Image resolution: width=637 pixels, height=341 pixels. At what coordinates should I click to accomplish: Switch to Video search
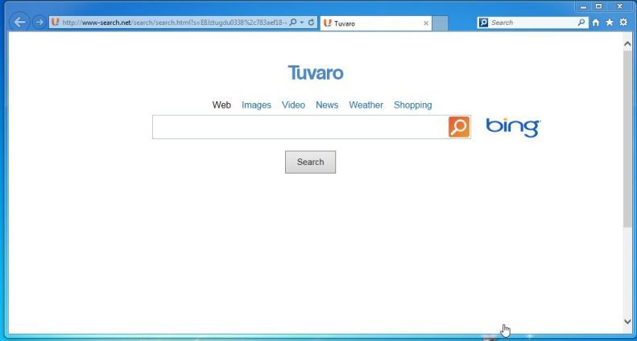293,105
